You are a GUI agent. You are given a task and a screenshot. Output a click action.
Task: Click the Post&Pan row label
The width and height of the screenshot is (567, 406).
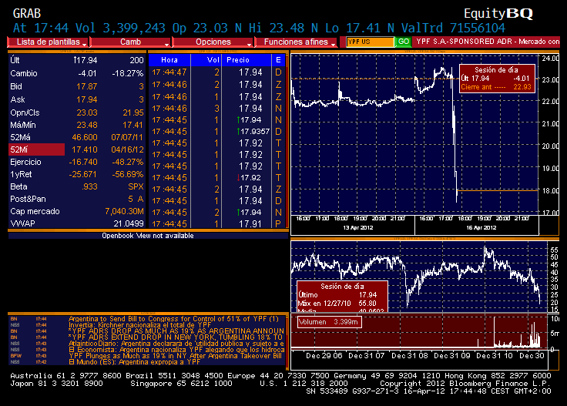28,199
